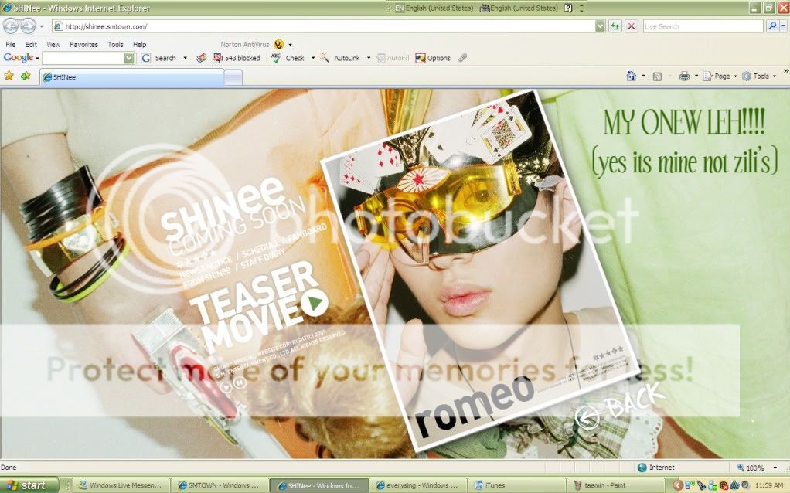Image resolution: width=790 pixels, height=493 pixels.
Task: Click the Google toolbar Options button
Action: pos(433,59)
